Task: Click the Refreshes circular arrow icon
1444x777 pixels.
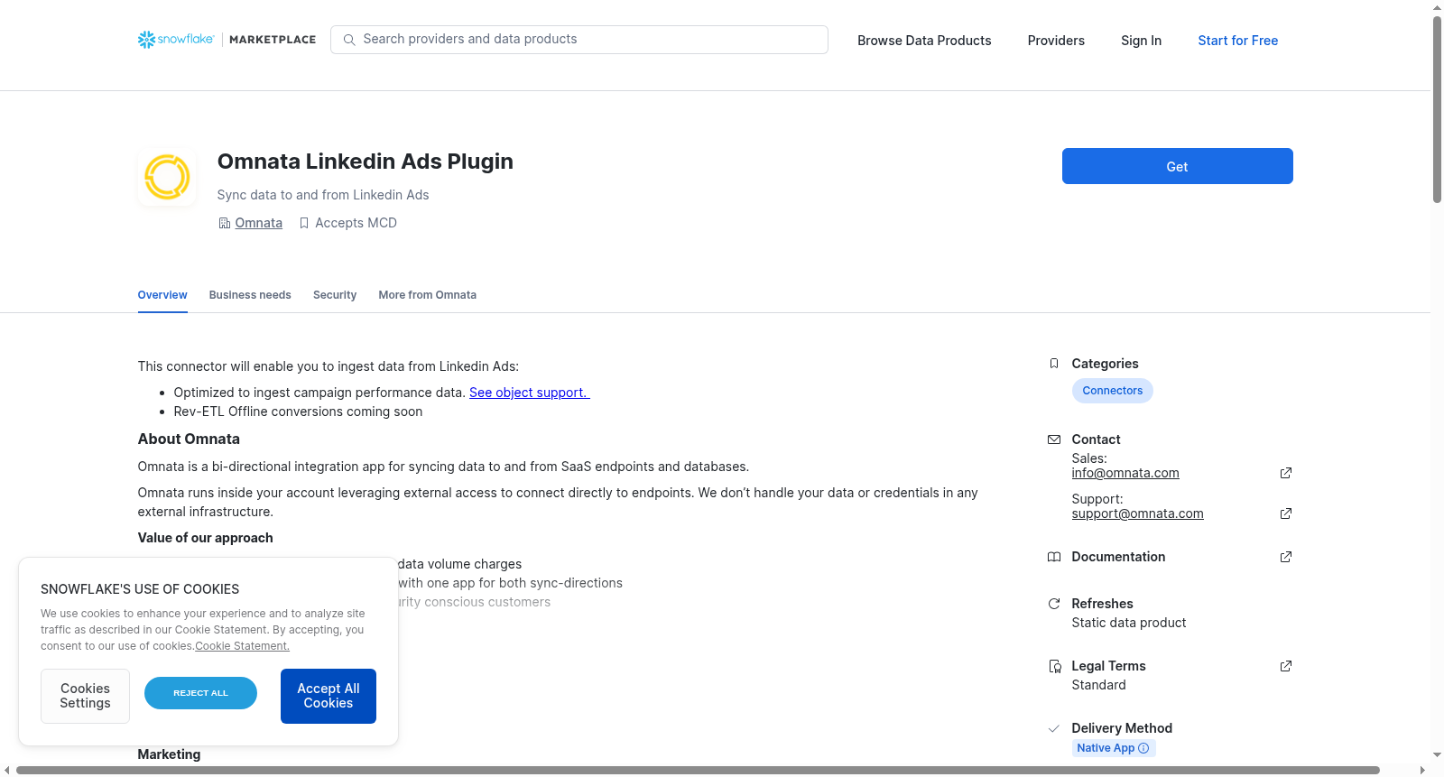Action: click(1054, 604)
